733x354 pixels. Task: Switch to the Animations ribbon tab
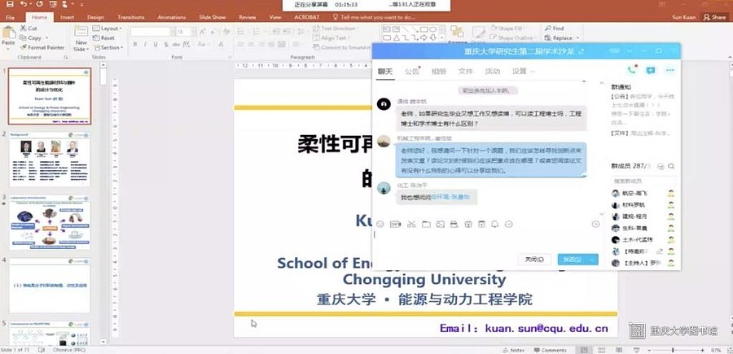tap(172, 17)
